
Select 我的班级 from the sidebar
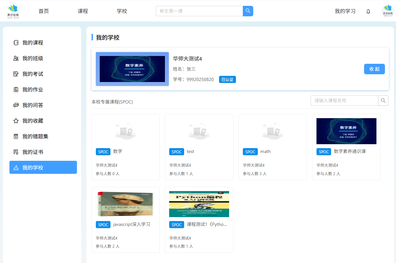click(x=33, y=58)
